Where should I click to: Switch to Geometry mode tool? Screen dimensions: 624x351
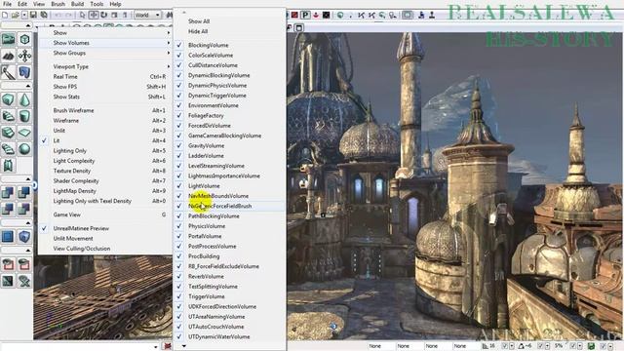24,39
